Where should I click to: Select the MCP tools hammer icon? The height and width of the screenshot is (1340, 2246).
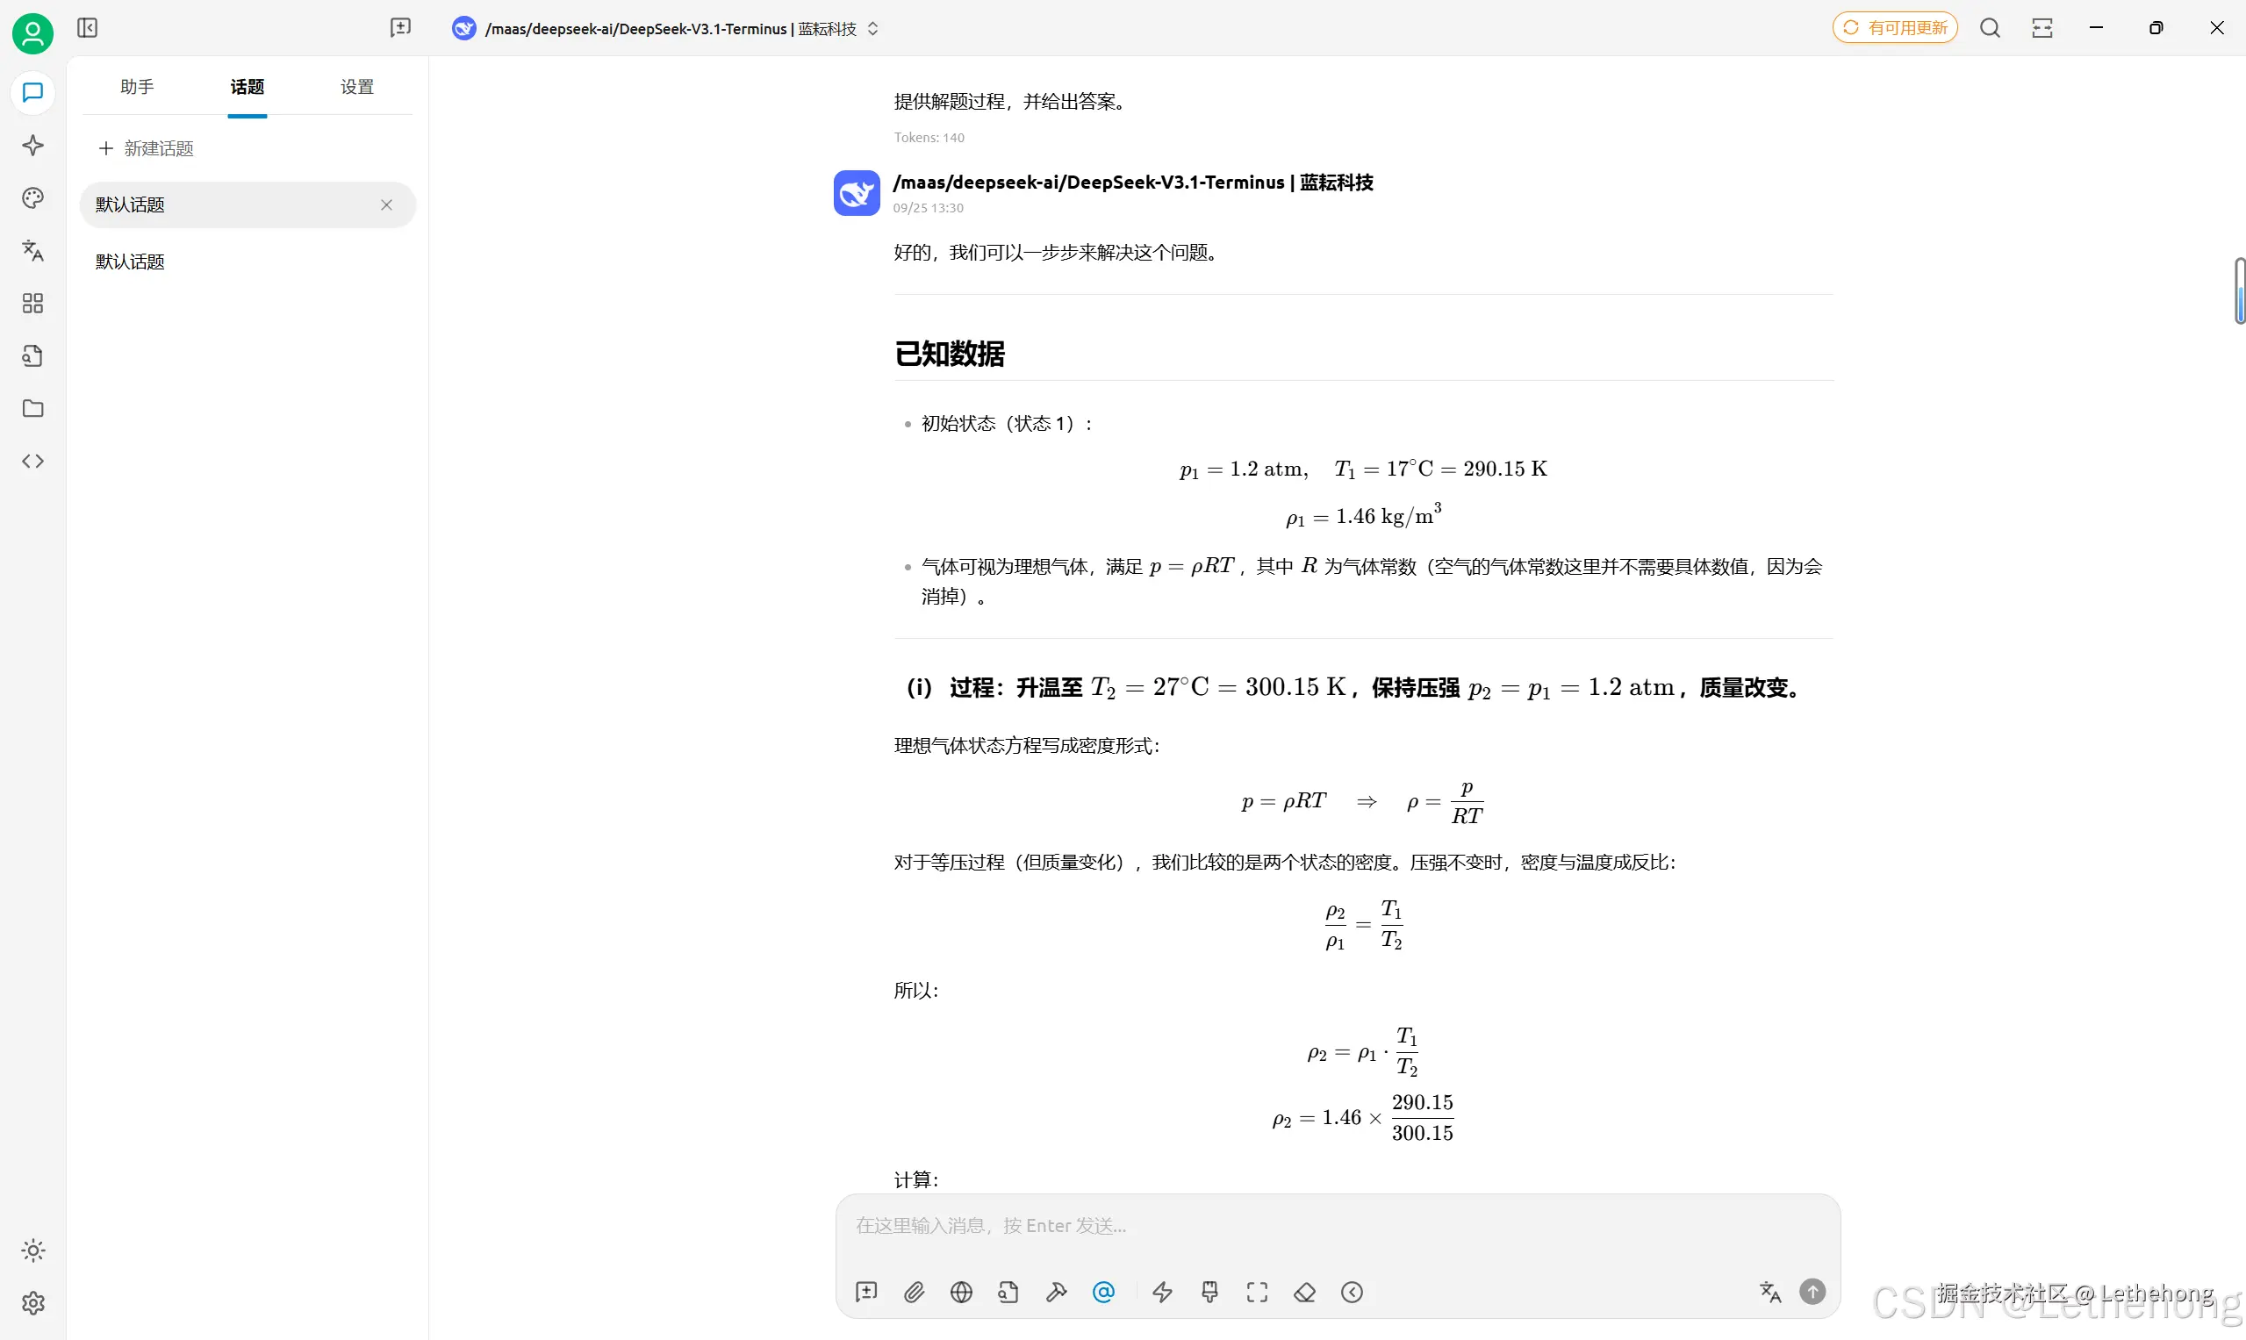tap(1057, 1292)
